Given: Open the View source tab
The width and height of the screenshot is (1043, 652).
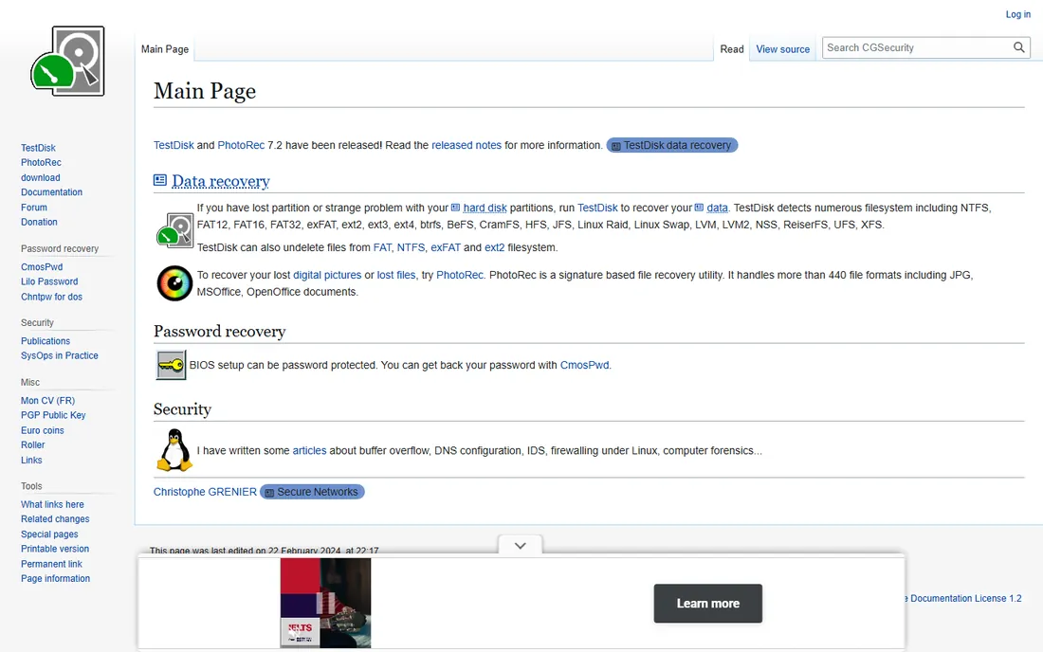Looking at the screenshot, I should point(783,49).
